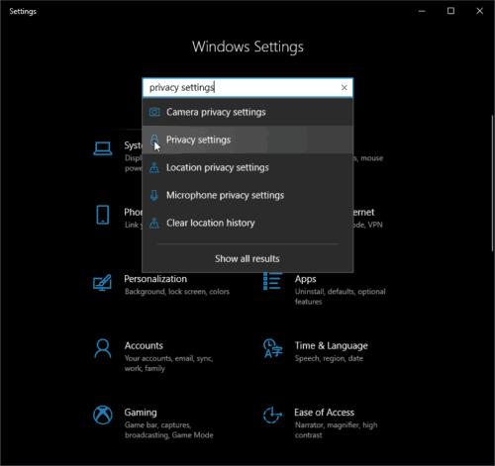Click the Windows Settings heading
Screen dimensions: 495x466
(247, 47)
